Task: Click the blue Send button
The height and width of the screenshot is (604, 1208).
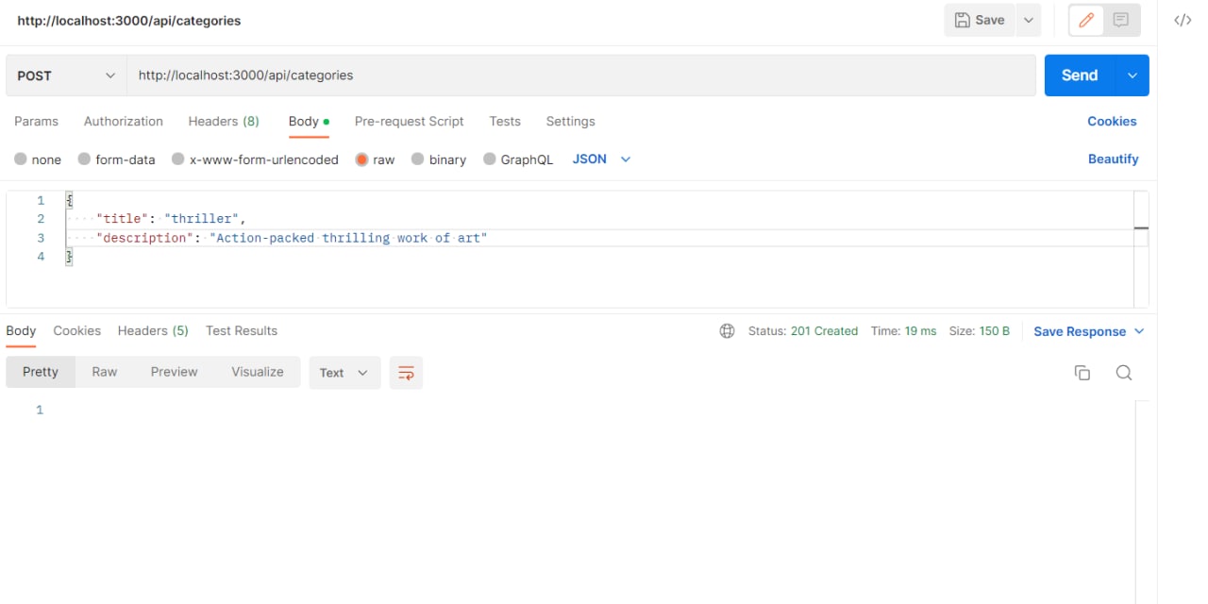Action: point(1080,75)
